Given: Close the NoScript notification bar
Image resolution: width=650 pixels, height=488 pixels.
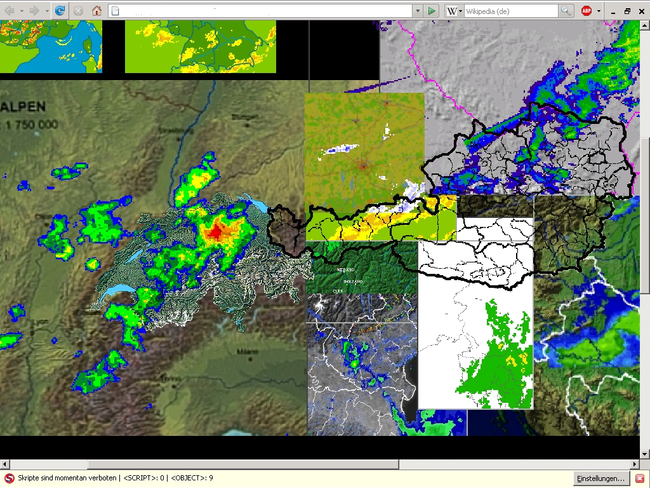Looking at the screenshot, I should point(640,478).
